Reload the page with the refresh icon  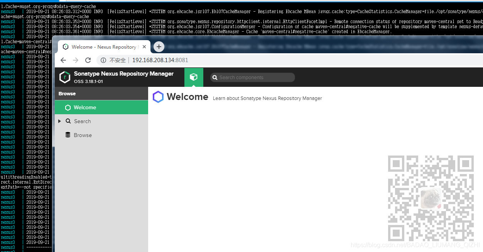pyautogui.click(x=88, y=60)
